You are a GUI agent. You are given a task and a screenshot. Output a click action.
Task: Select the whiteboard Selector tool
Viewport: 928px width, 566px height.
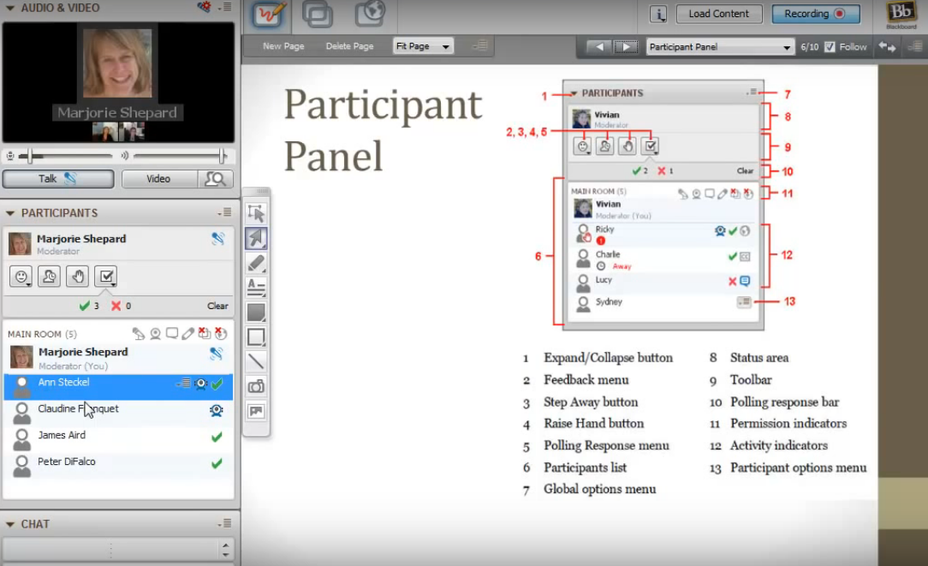(256, 213)
